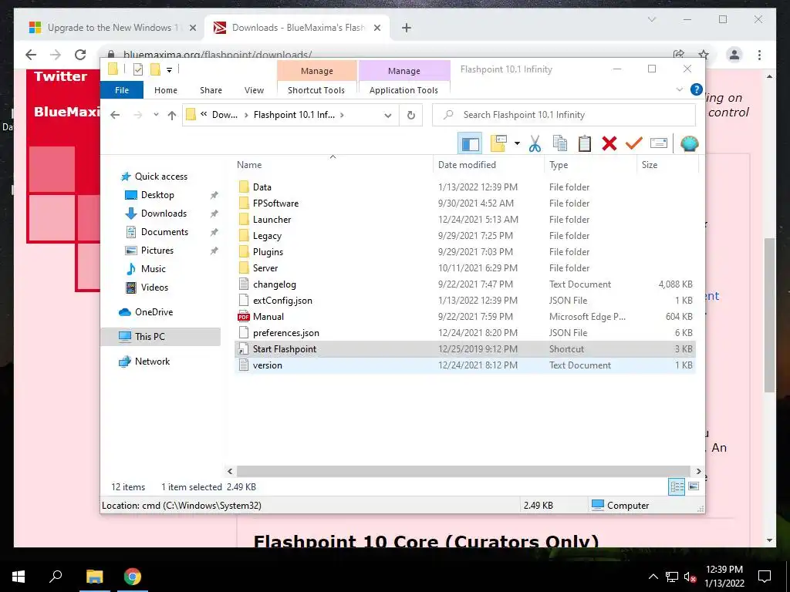Click the horizontal scrollbar in file list
790x592 pixels.
pos(464,471)
